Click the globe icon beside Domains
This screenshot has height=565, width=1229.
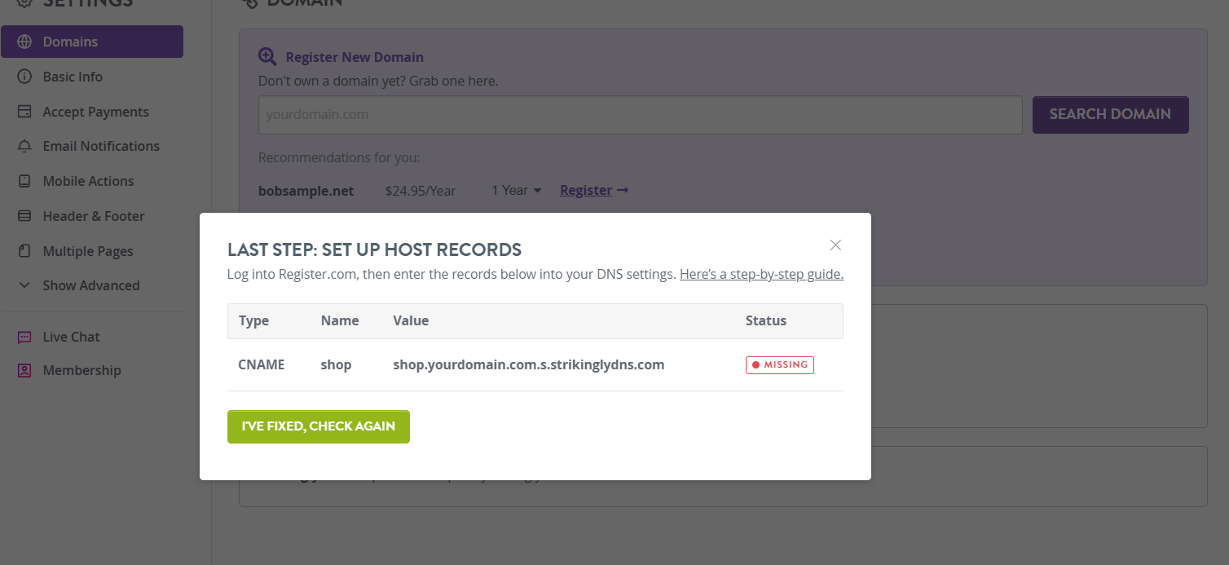[24, 42]
